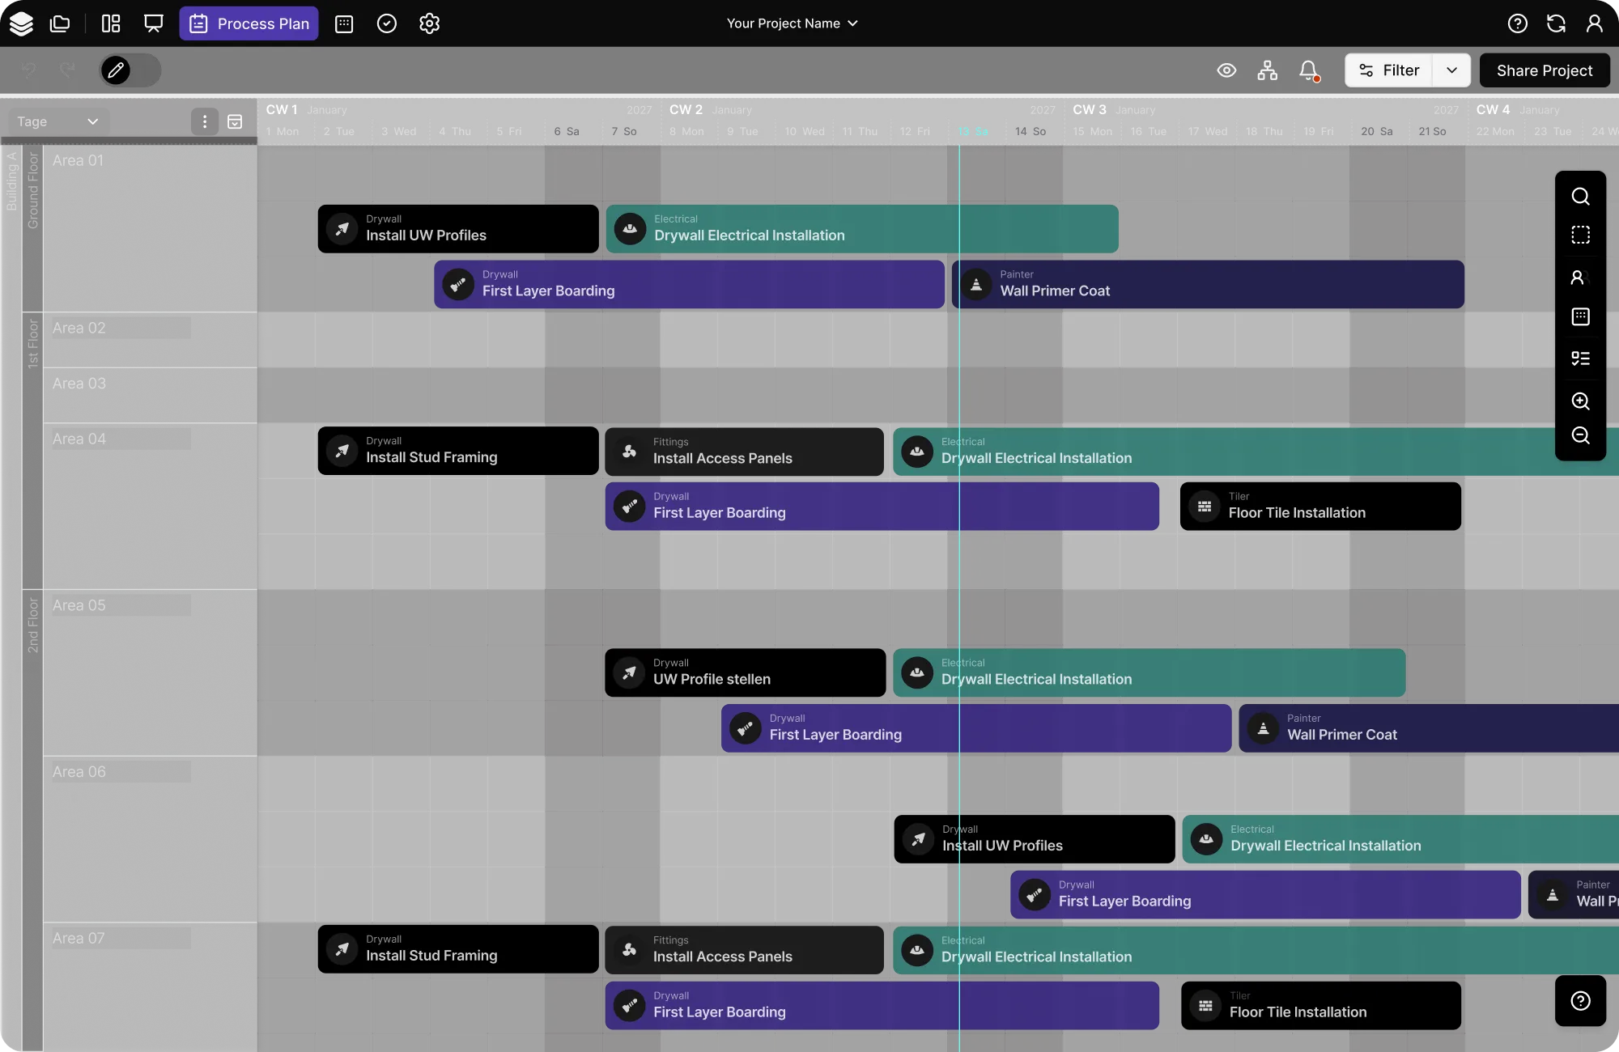Select the marquee selection tool in side toolbar

[x=1580, y=235]
